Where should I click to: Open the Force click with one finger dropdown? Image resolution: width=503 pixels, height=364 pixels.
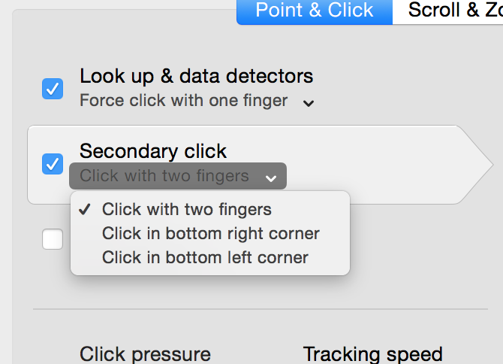tap(184, 100)
